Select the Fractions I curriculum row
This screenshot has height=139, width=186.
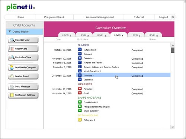(123, 75)
